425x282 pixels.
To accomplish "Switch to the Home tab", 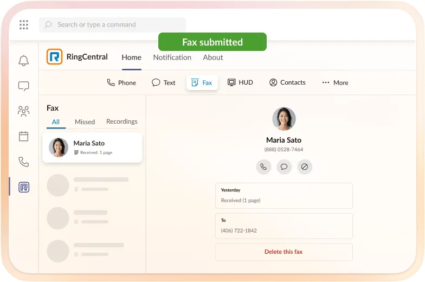I will [x=131, y=57].
